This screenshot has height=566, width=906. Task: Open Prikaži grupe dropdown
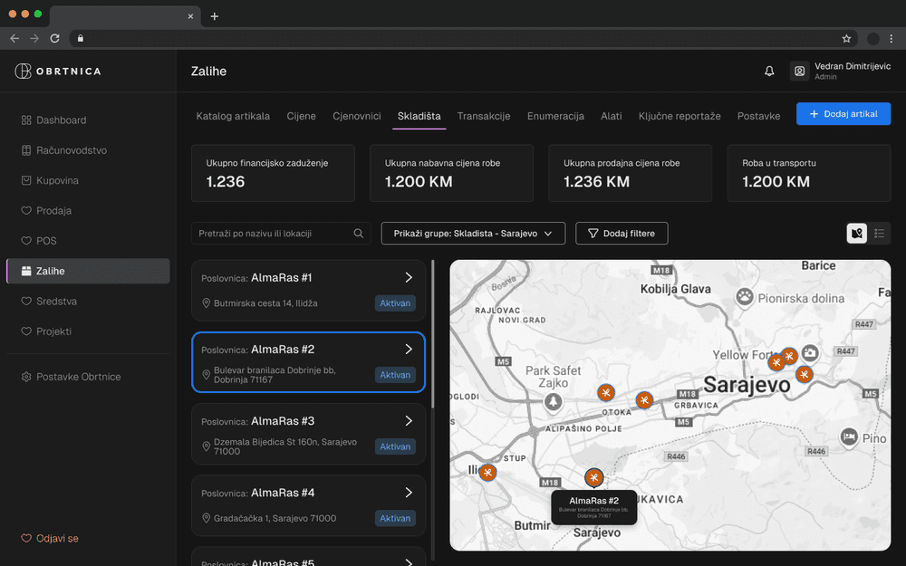click(473, 234)
